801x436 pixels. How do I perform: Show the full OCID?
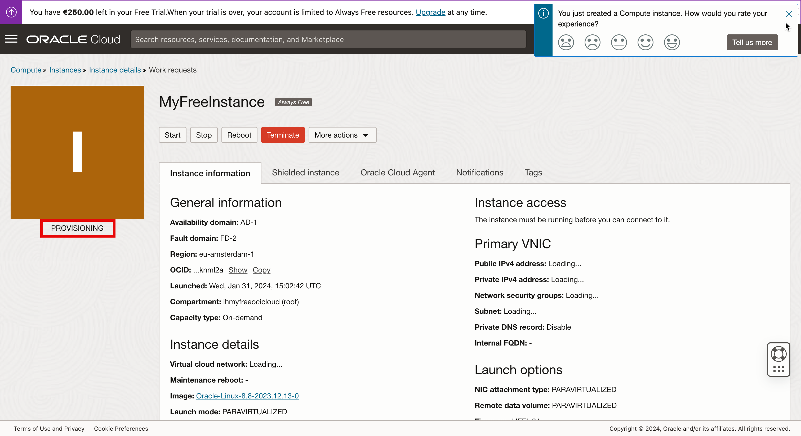[x=238, y=270]
